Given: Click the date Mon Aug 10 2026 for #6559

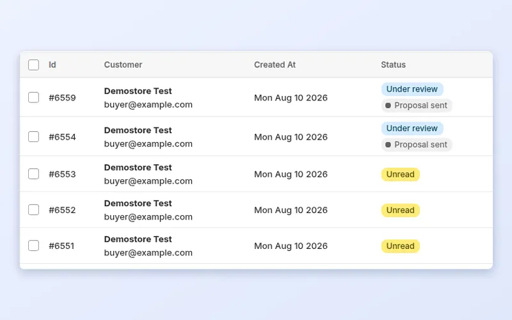Looking at the screenshot, I should 291,98.
